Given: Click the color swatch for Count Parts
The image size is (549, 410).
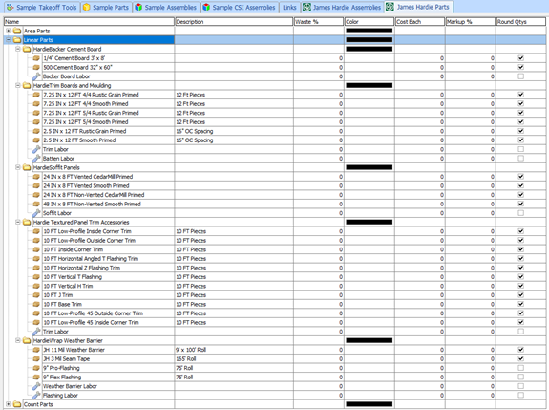Looking at the screenshot, I should pos(370,404).
